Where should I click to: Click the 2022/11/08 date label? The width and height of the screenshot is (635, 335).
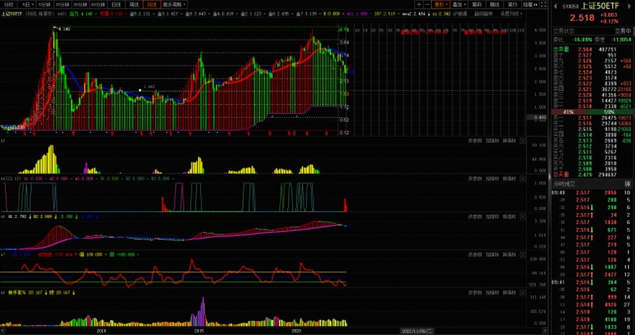418,330
